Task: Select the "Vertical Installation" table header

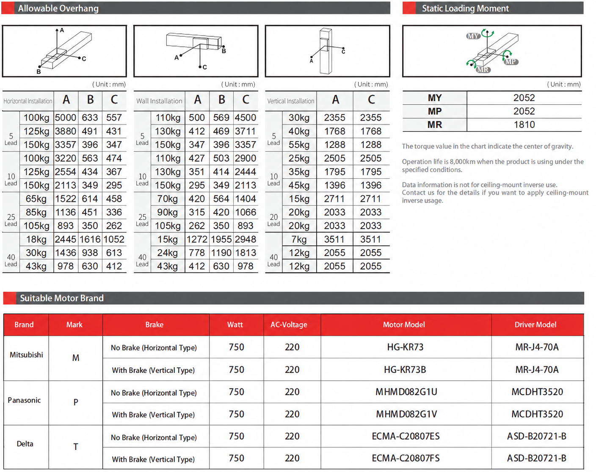Action: tap(291, 101)
